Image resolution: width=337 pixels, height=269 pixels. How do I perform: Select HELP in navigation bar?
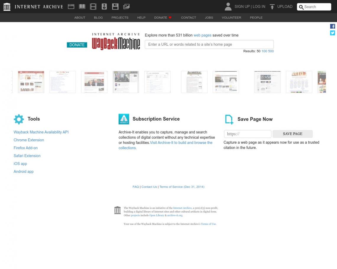[x=141, y=18]
